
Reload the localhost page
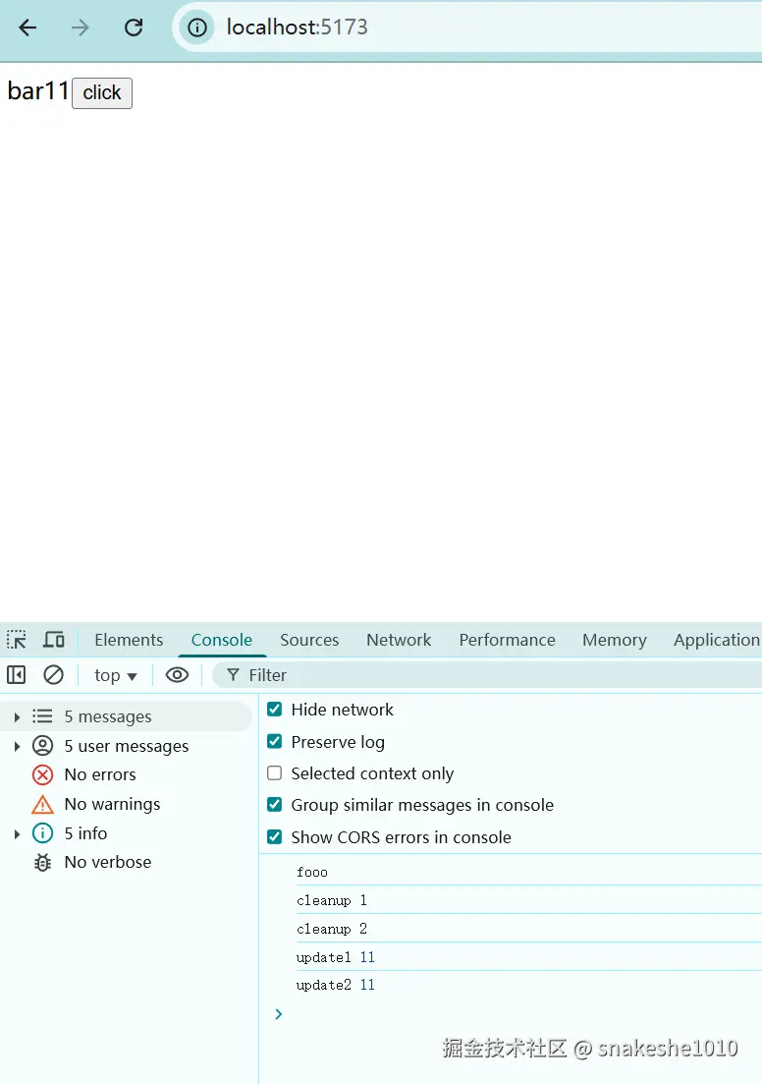(x=134, y=28)
